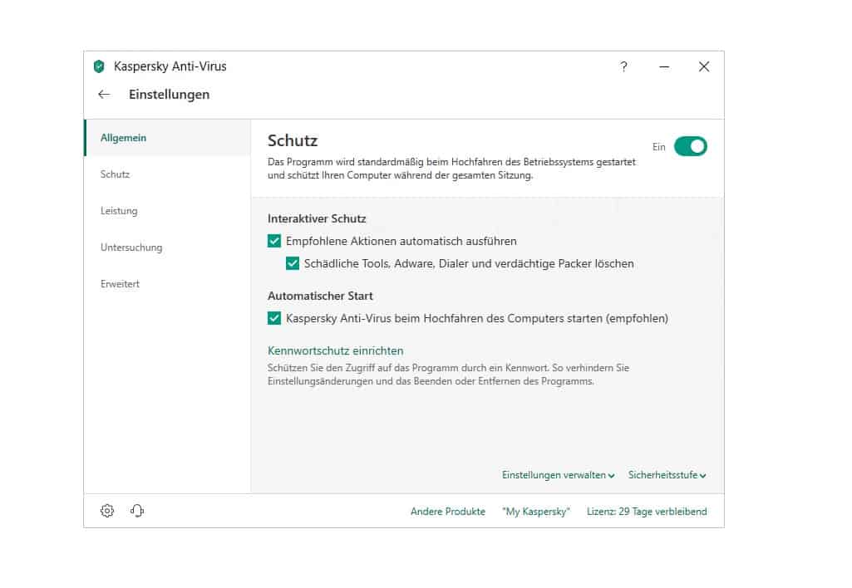
Task: Click the Interaktiver Schutz heading text
Action: (x=317, y=218)
